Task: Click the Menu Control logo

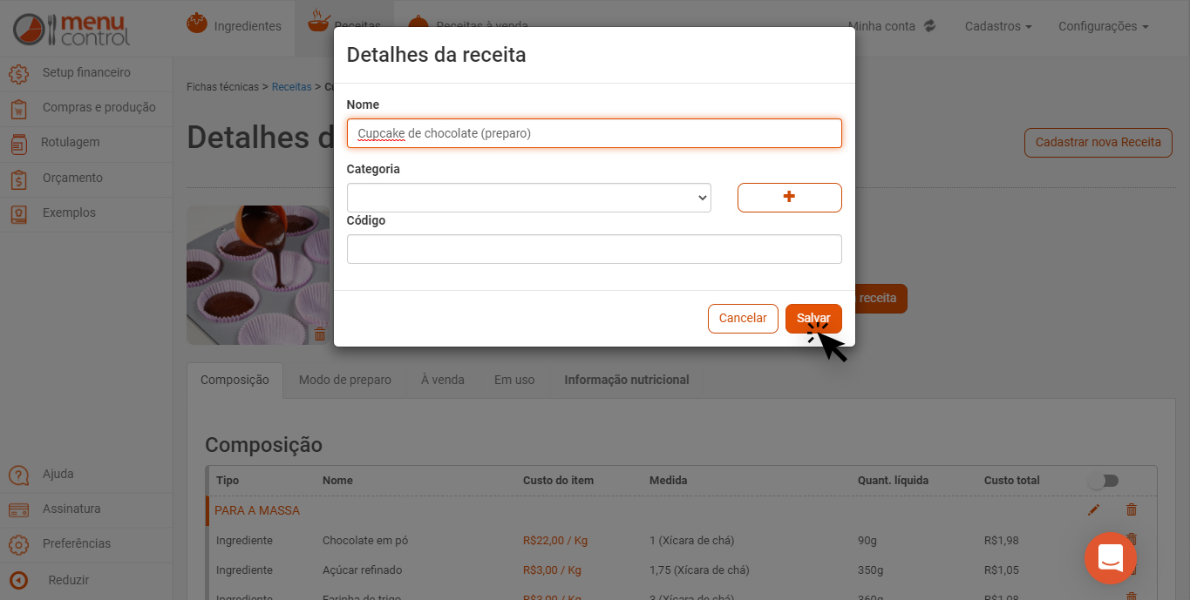Action: point(71,29)
